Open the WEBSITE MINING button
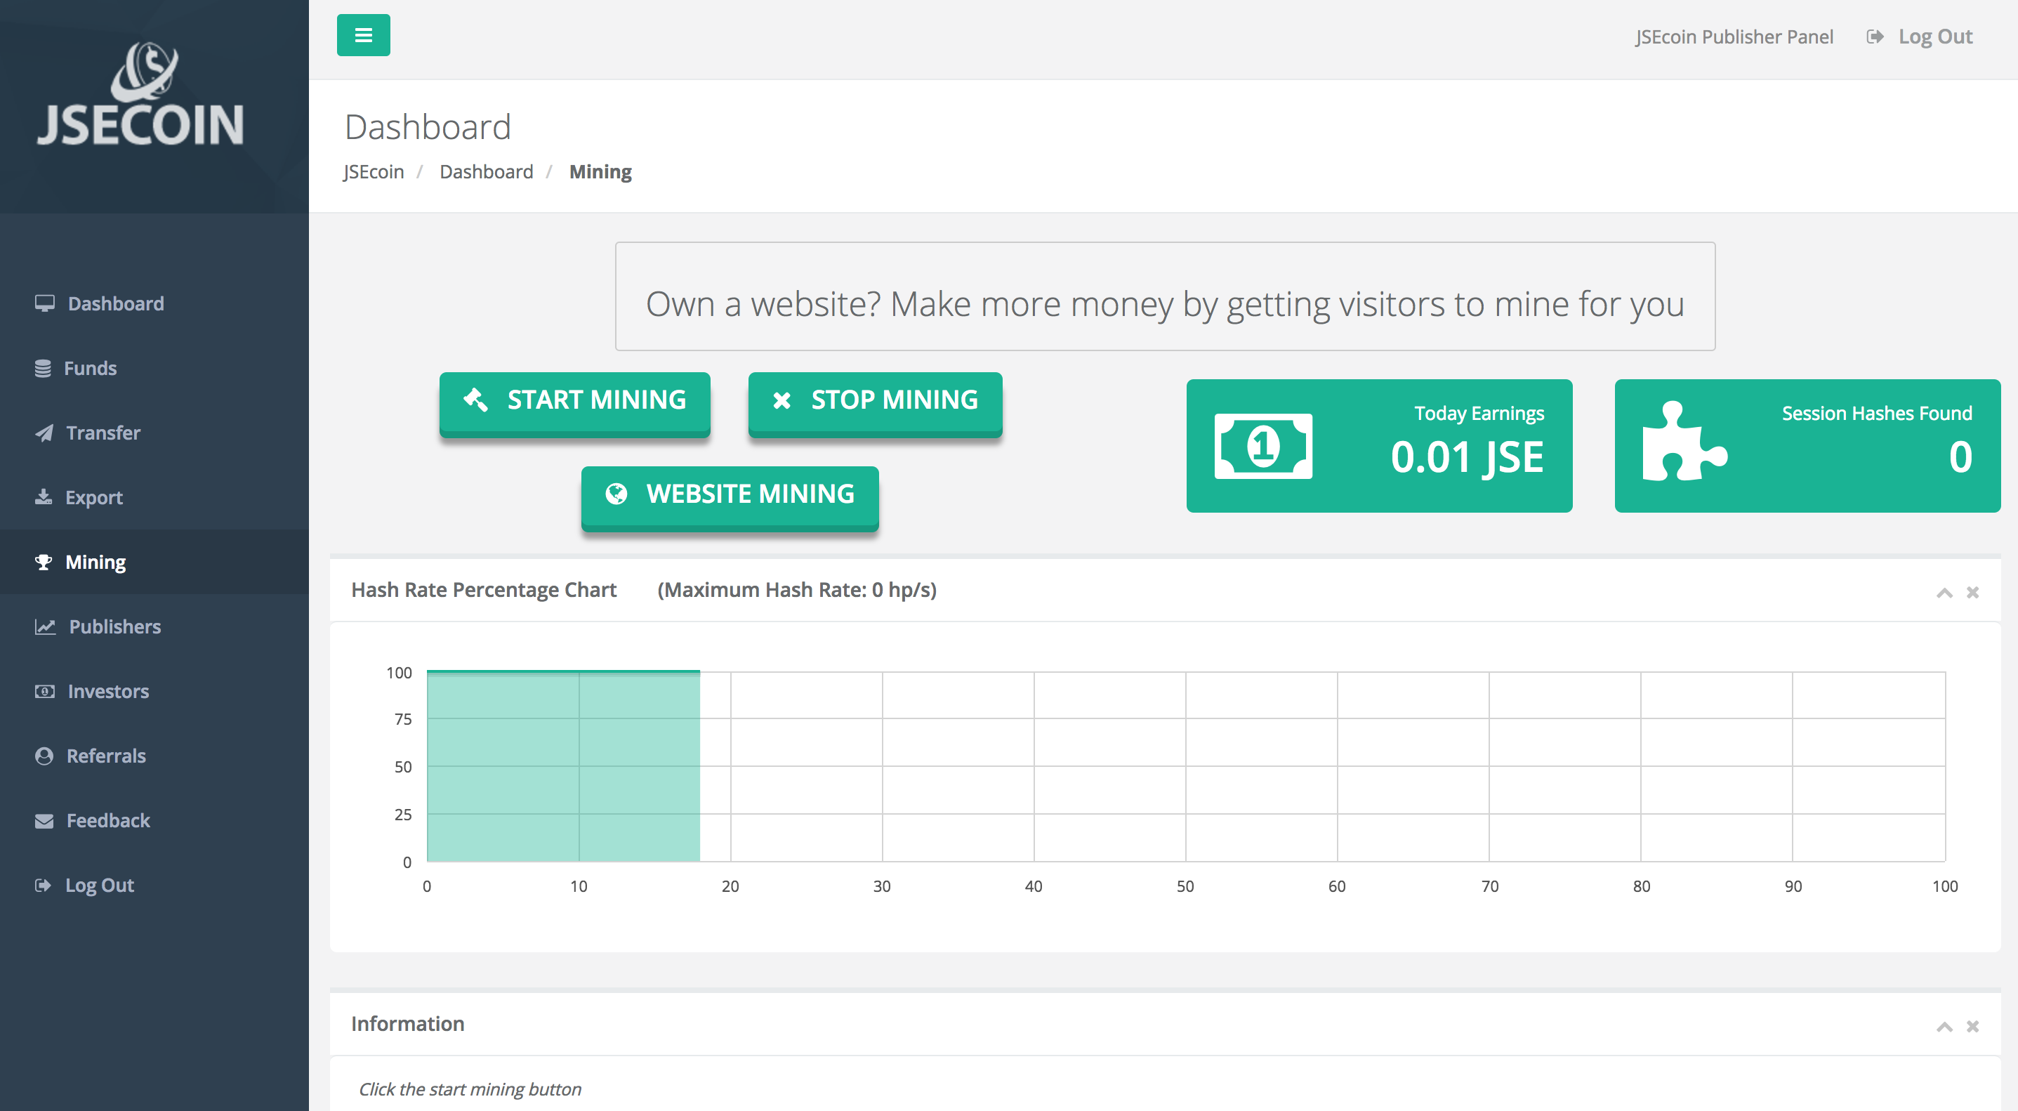Viewport: 2018px width, 1111px height. point(730,494)
